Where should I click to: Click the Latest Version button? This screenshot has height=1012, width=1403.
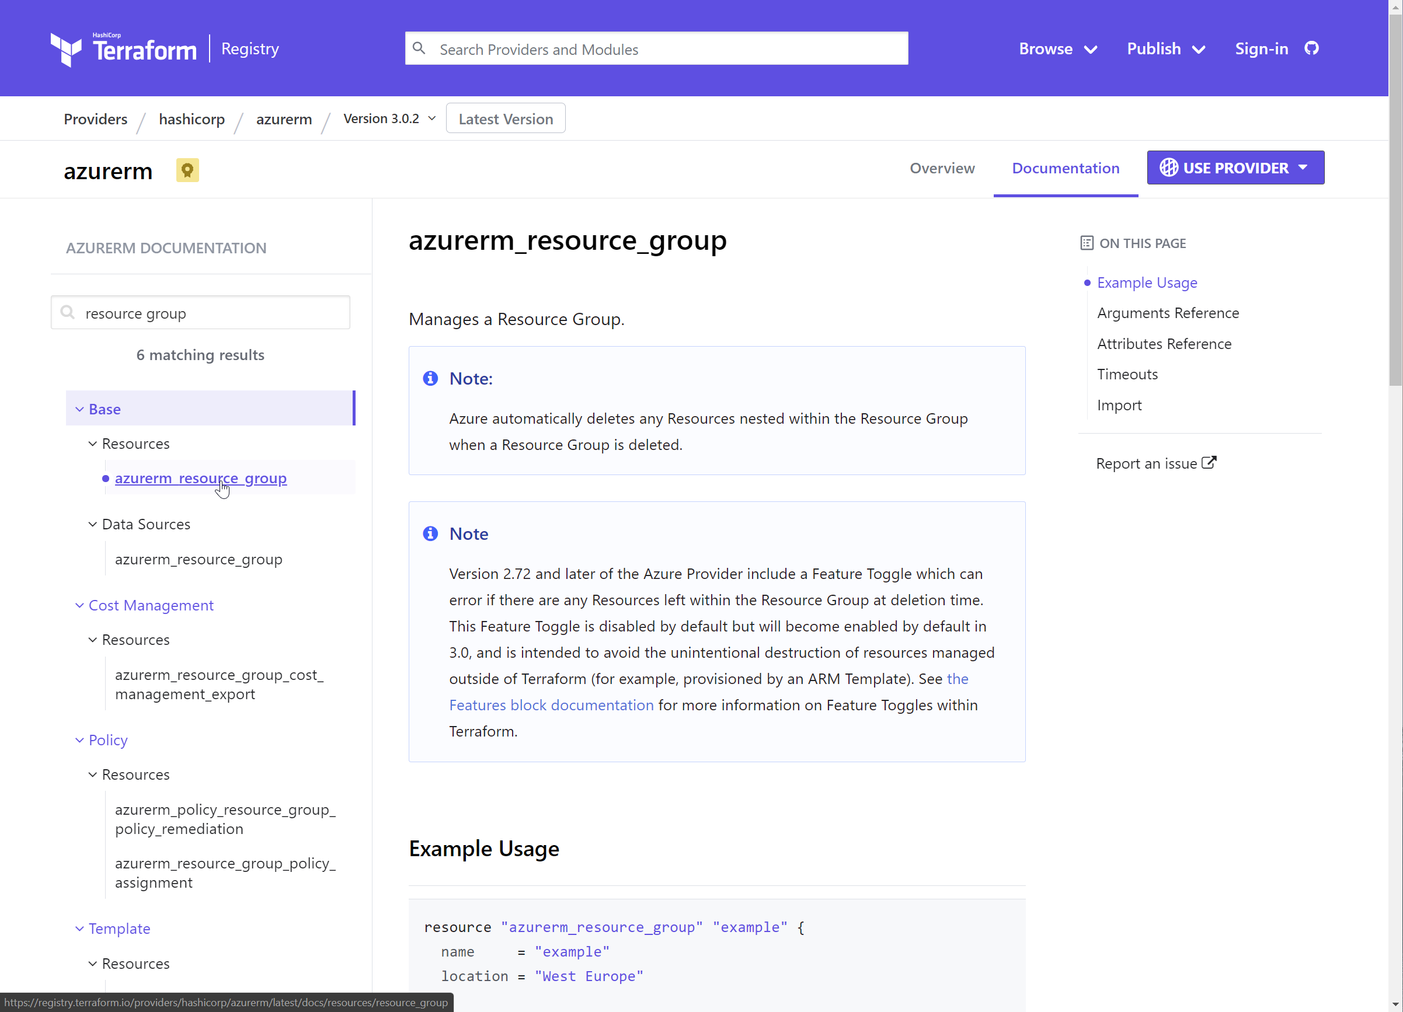pos(505,118)
